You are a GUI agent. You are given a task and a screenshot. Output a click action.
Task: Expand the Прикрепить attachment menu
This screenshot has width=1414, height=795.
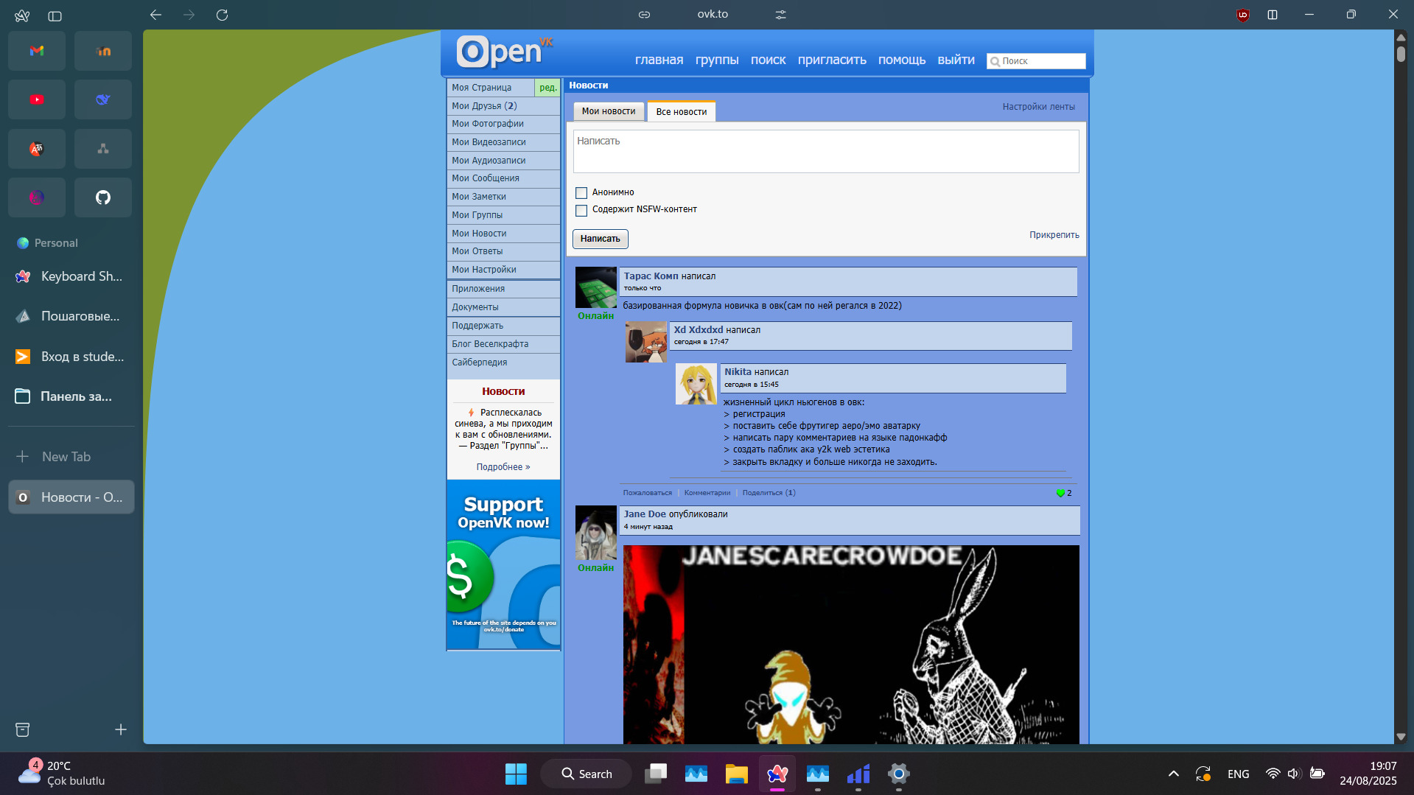(1054, 235)
